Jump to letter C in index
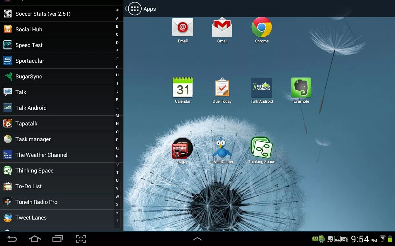 coord(117,34)
